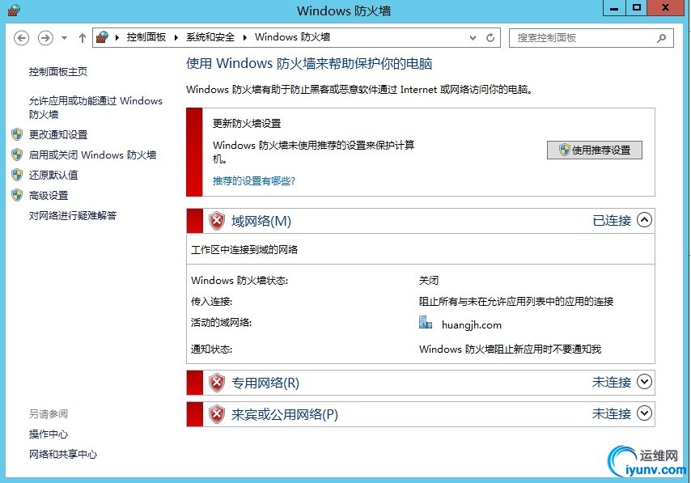
Task: Open 操作中心 under 另请参阅
Action: [49, 434]
